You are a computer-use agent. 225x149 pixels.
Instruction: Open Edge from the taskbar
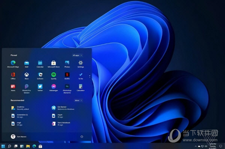[34, 146]
